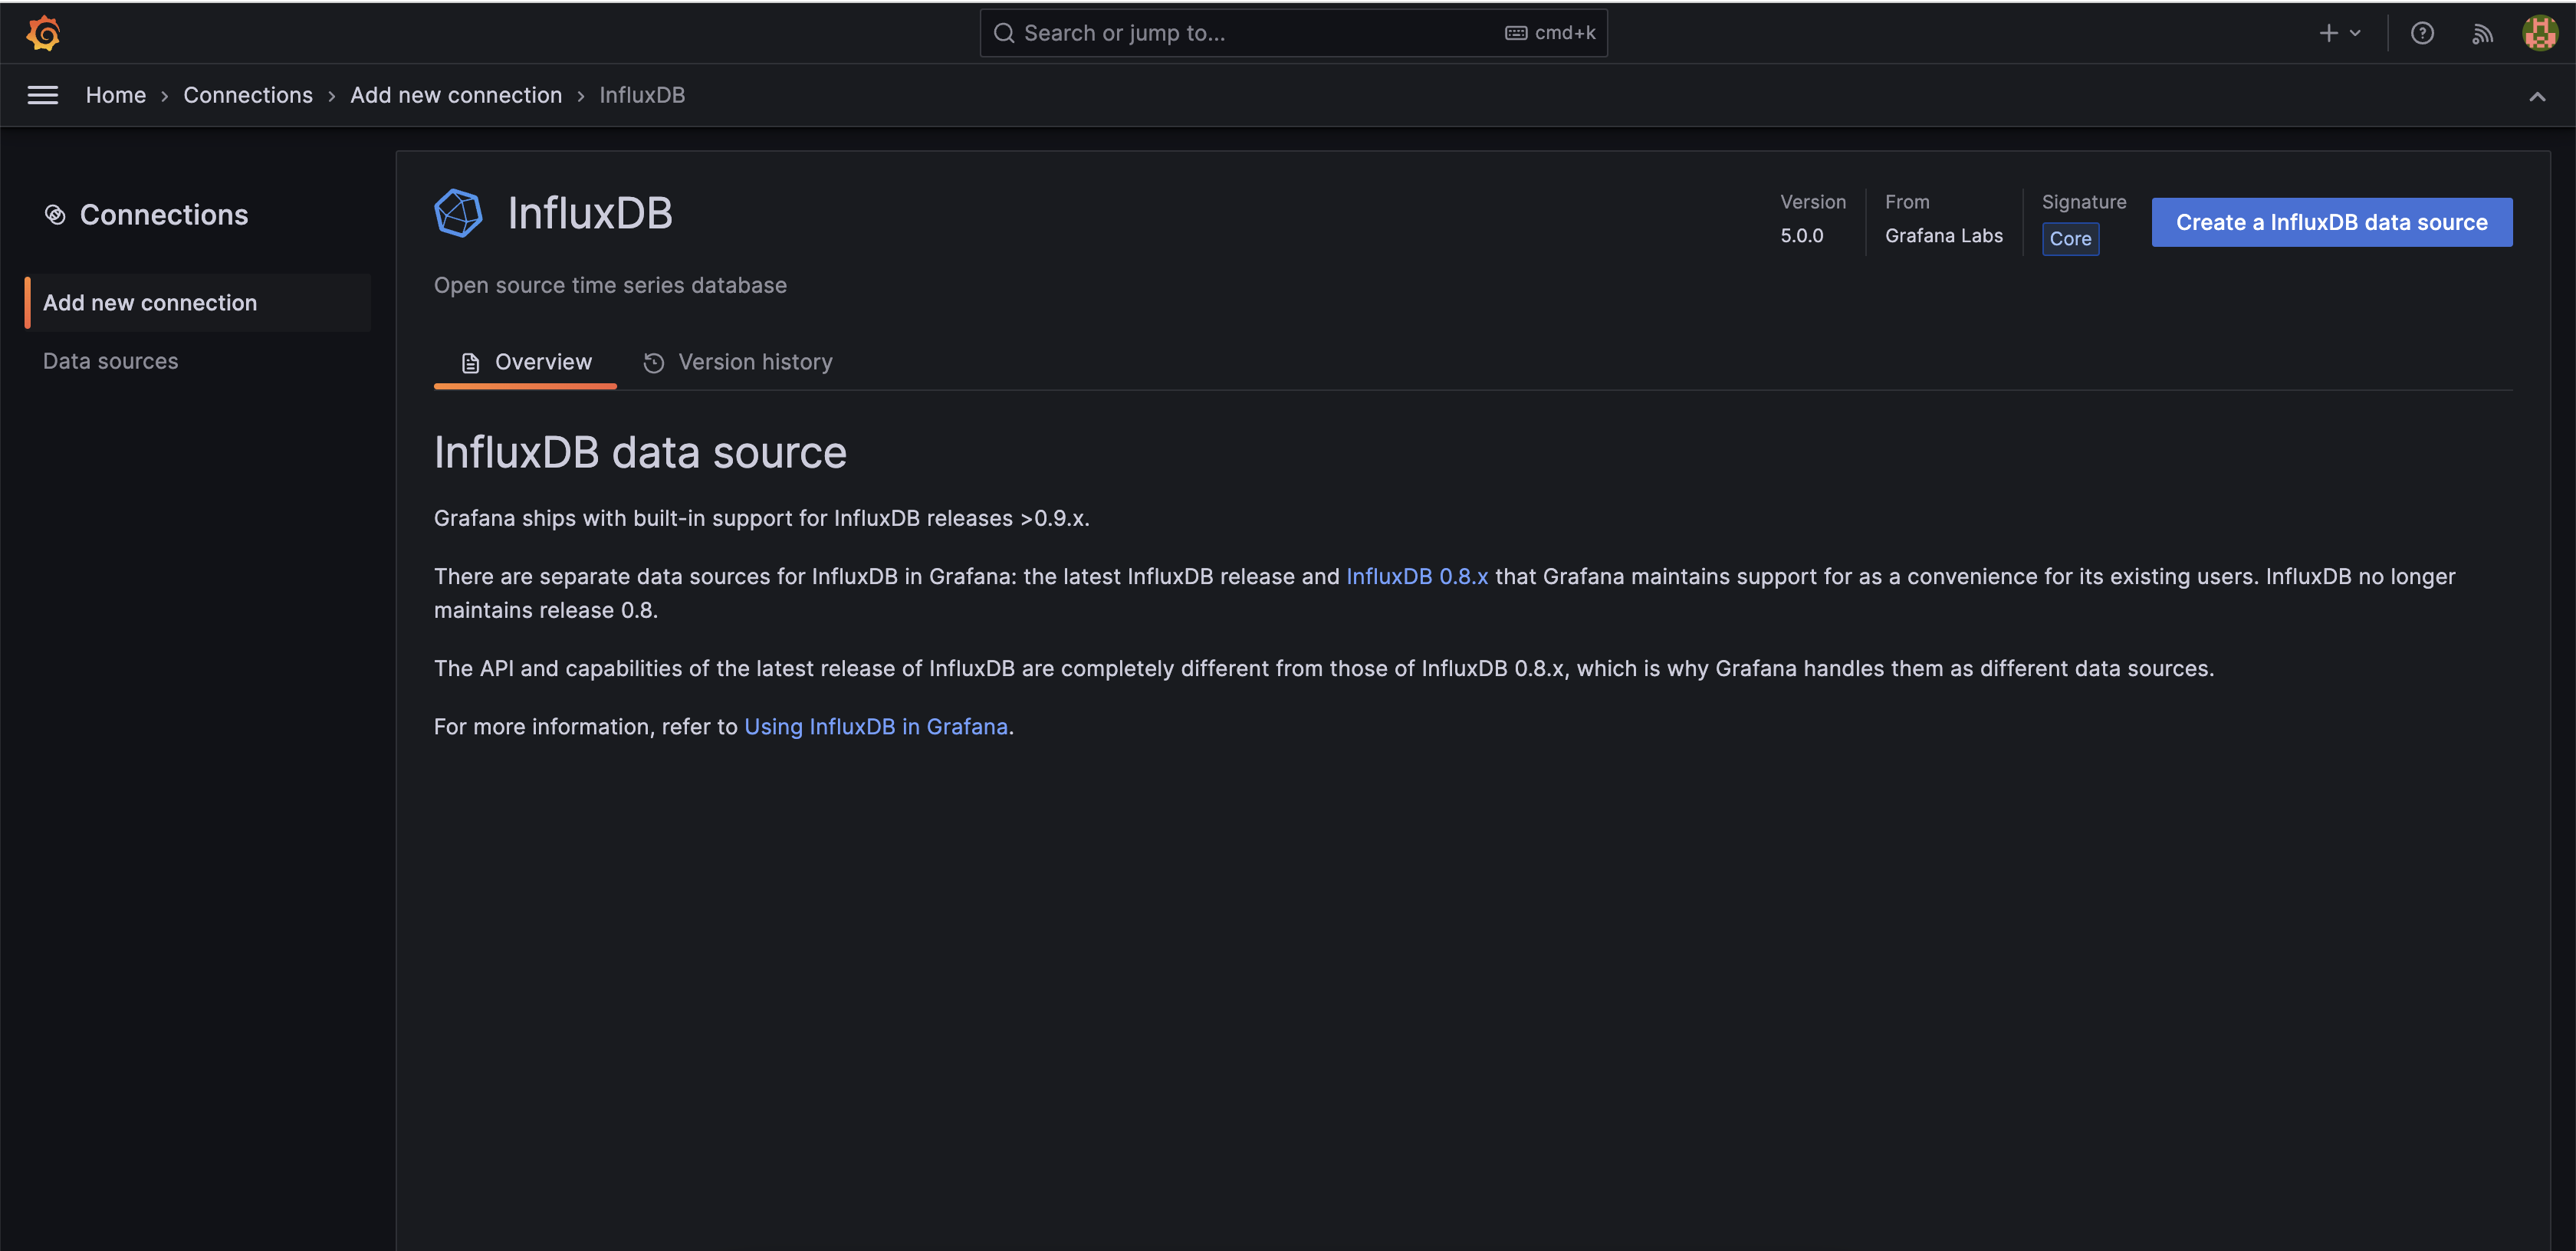Click the Core signature badge

pyautogui.click(x=2069, y=239)
